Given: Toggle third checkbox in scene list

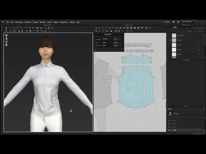Looking at the screenshot, I should tap(169, 127).
